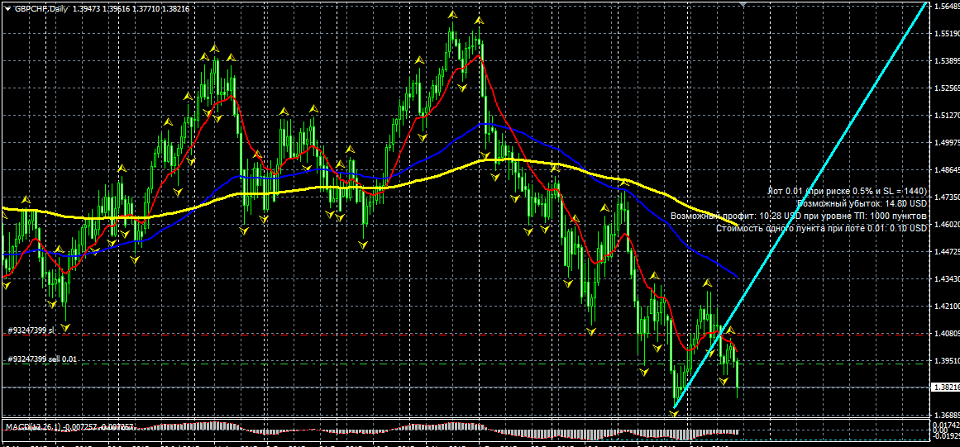Click the 1.36885 value on the price axis
Screen dimensions: 960x447
tap(947, 415)
